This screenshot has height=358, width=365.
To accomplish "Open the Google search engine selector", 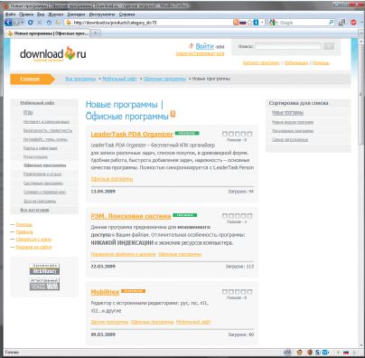I will (x=274, y=23).
